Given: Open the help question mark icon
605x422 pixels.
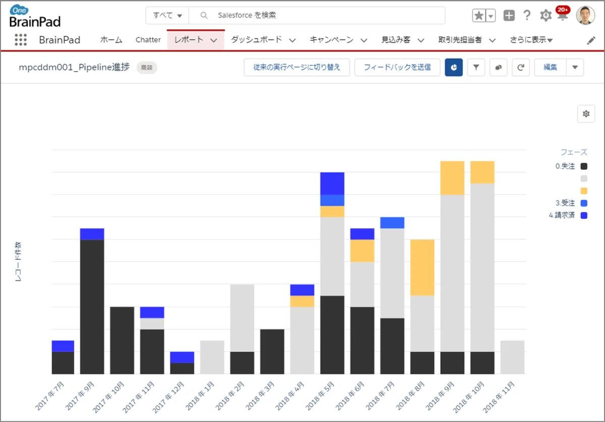Looking at the screenshot, I should tap(527, 16).
